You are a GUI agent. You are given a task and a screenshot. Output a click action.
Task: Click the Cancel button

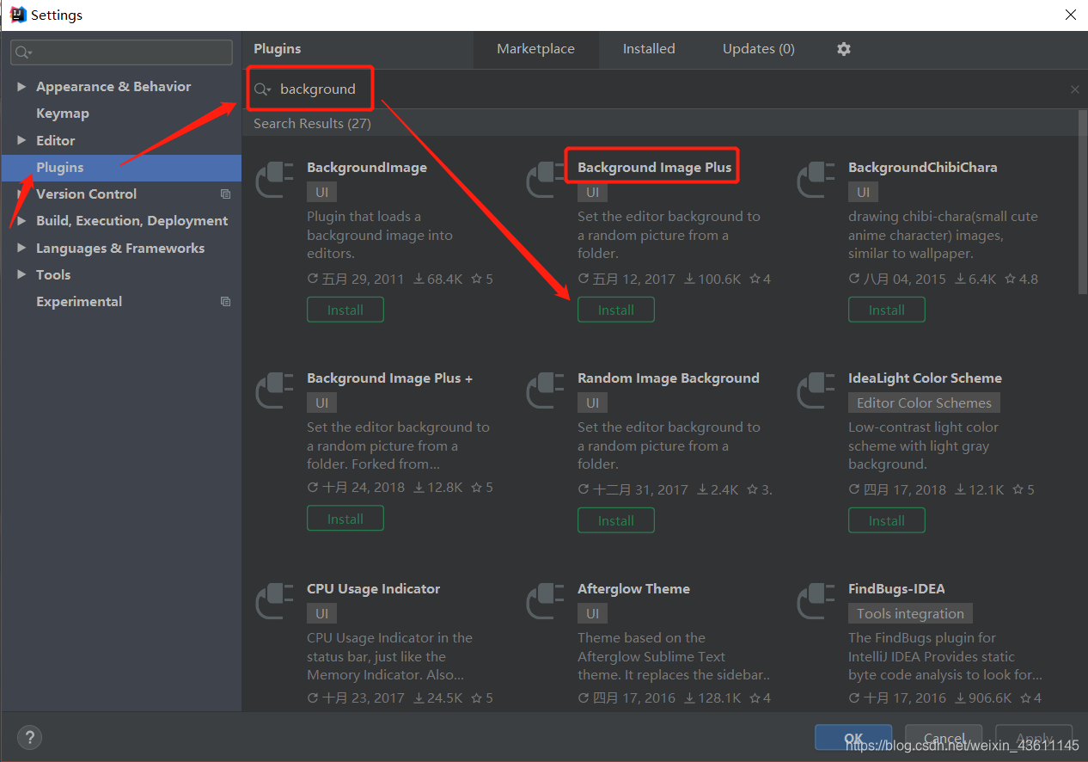click(x=943, y=738)
